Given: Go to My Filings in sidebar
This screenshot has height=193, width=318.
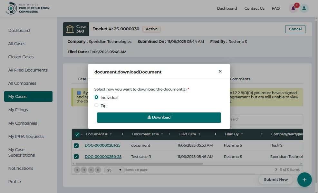Looking at the screenshot, I should pyautogui.click(x=18, y=110).
